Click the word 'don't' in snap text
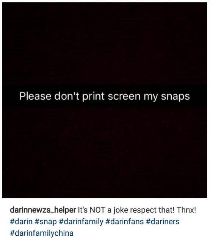Image resolution: width=213 pixels, height=241 pixels. (67, 96)
